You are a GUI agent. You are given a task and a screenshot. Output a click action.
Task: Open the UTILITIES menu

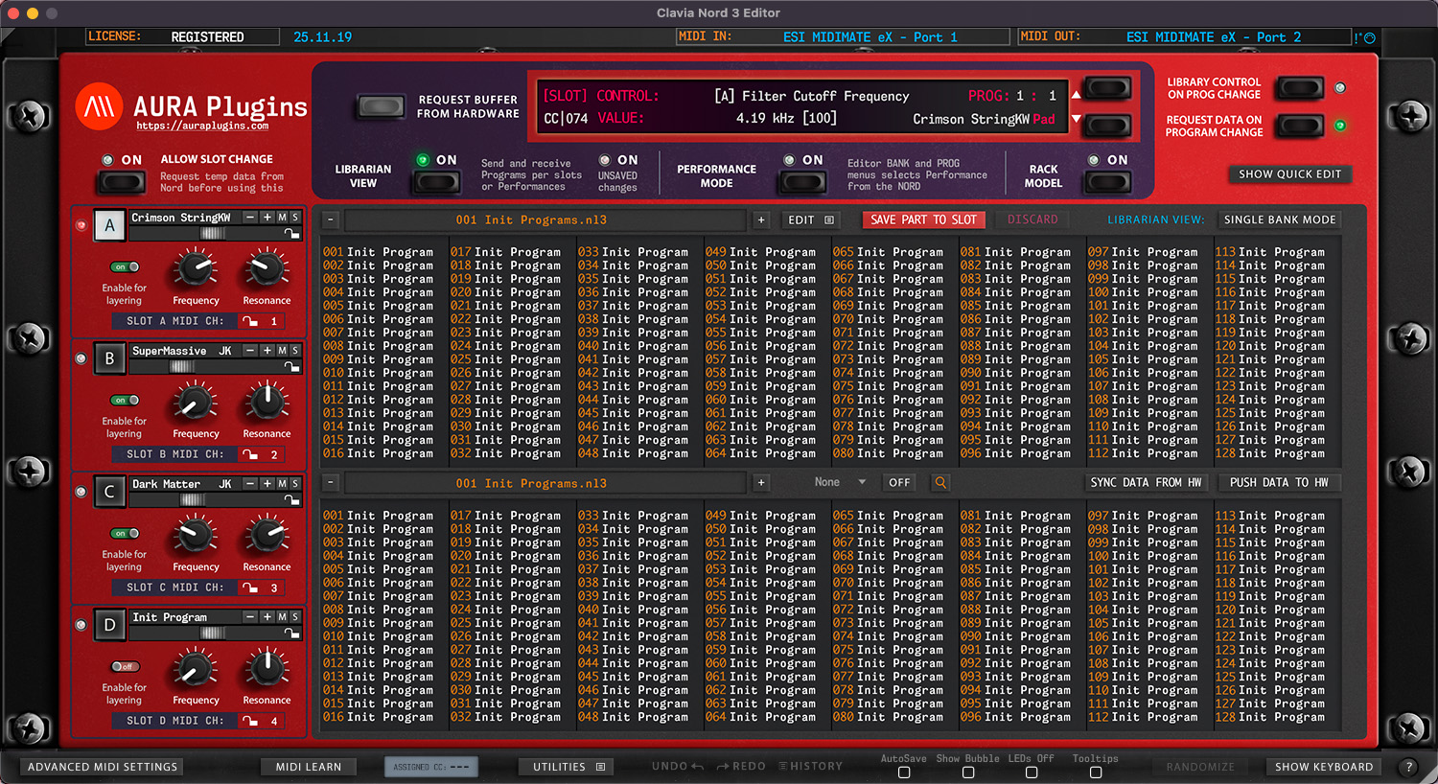click(568, 767)
